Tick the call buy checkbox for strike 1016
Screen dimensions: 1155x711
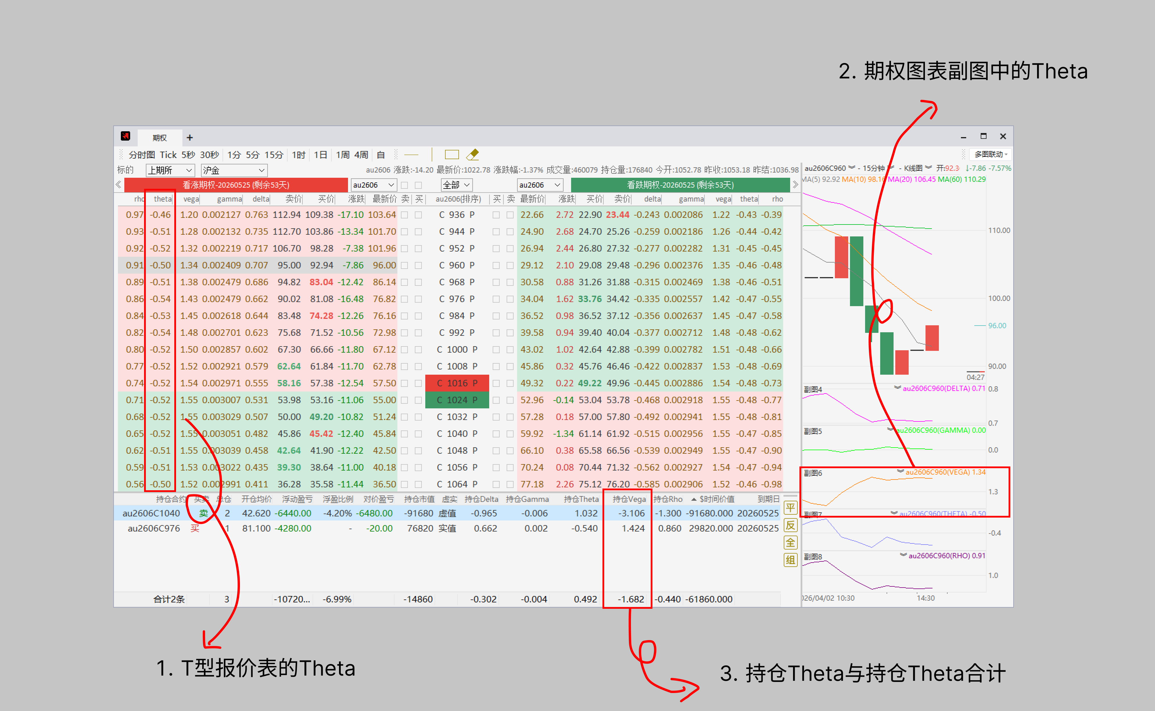(418, 383)
